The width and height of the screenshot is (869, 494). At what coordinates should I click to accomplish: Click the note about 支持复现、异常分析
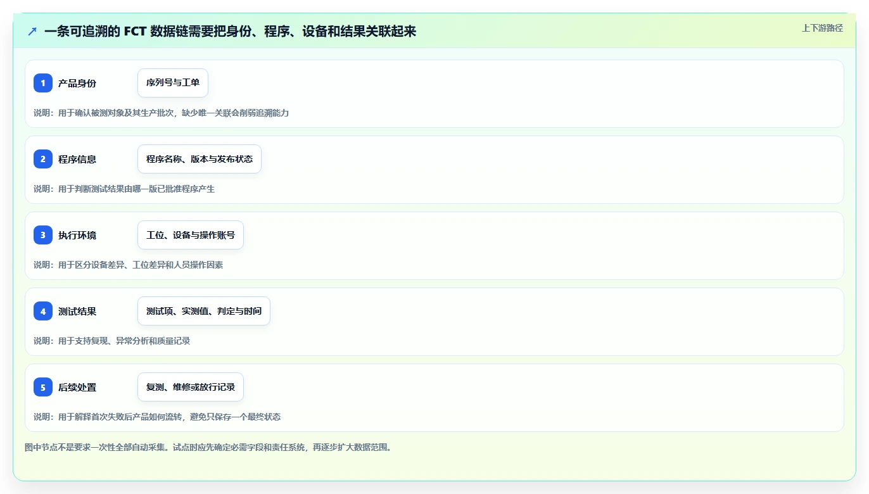(111, 341)
